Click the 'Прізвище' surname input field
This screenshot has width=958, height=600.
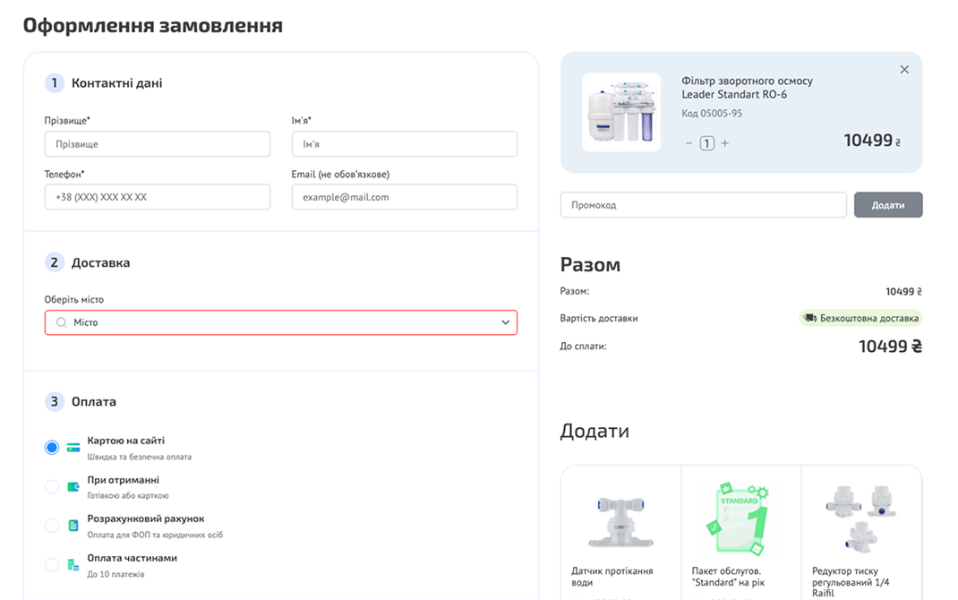[158, 144]
